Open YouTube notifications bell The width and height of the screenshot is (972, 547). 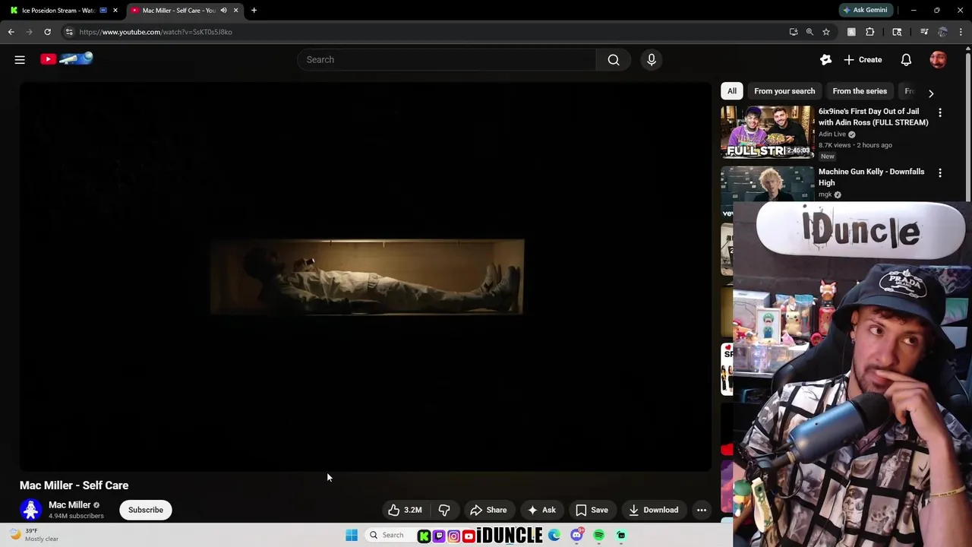(906, 59)
